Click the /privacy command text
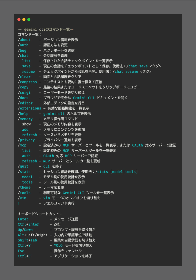196x280 pixels. [26, 140]
